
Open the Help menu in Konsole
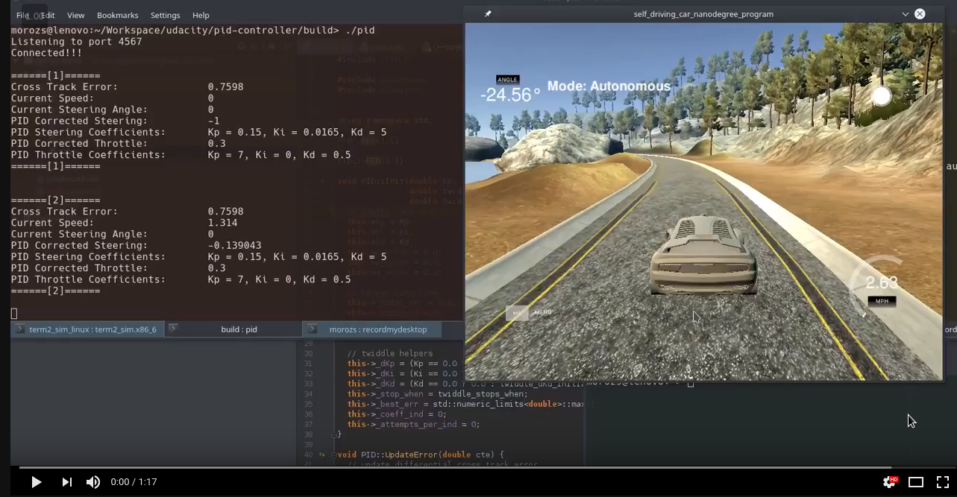(x=201, y=15)
